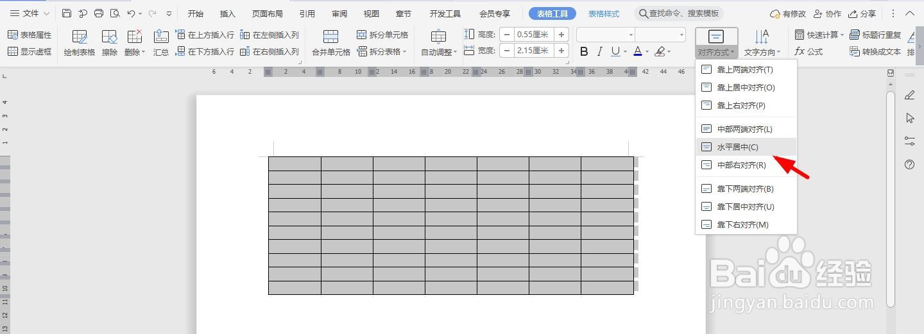
Task: Decrease row height with minus button
Action: point(507,35)
